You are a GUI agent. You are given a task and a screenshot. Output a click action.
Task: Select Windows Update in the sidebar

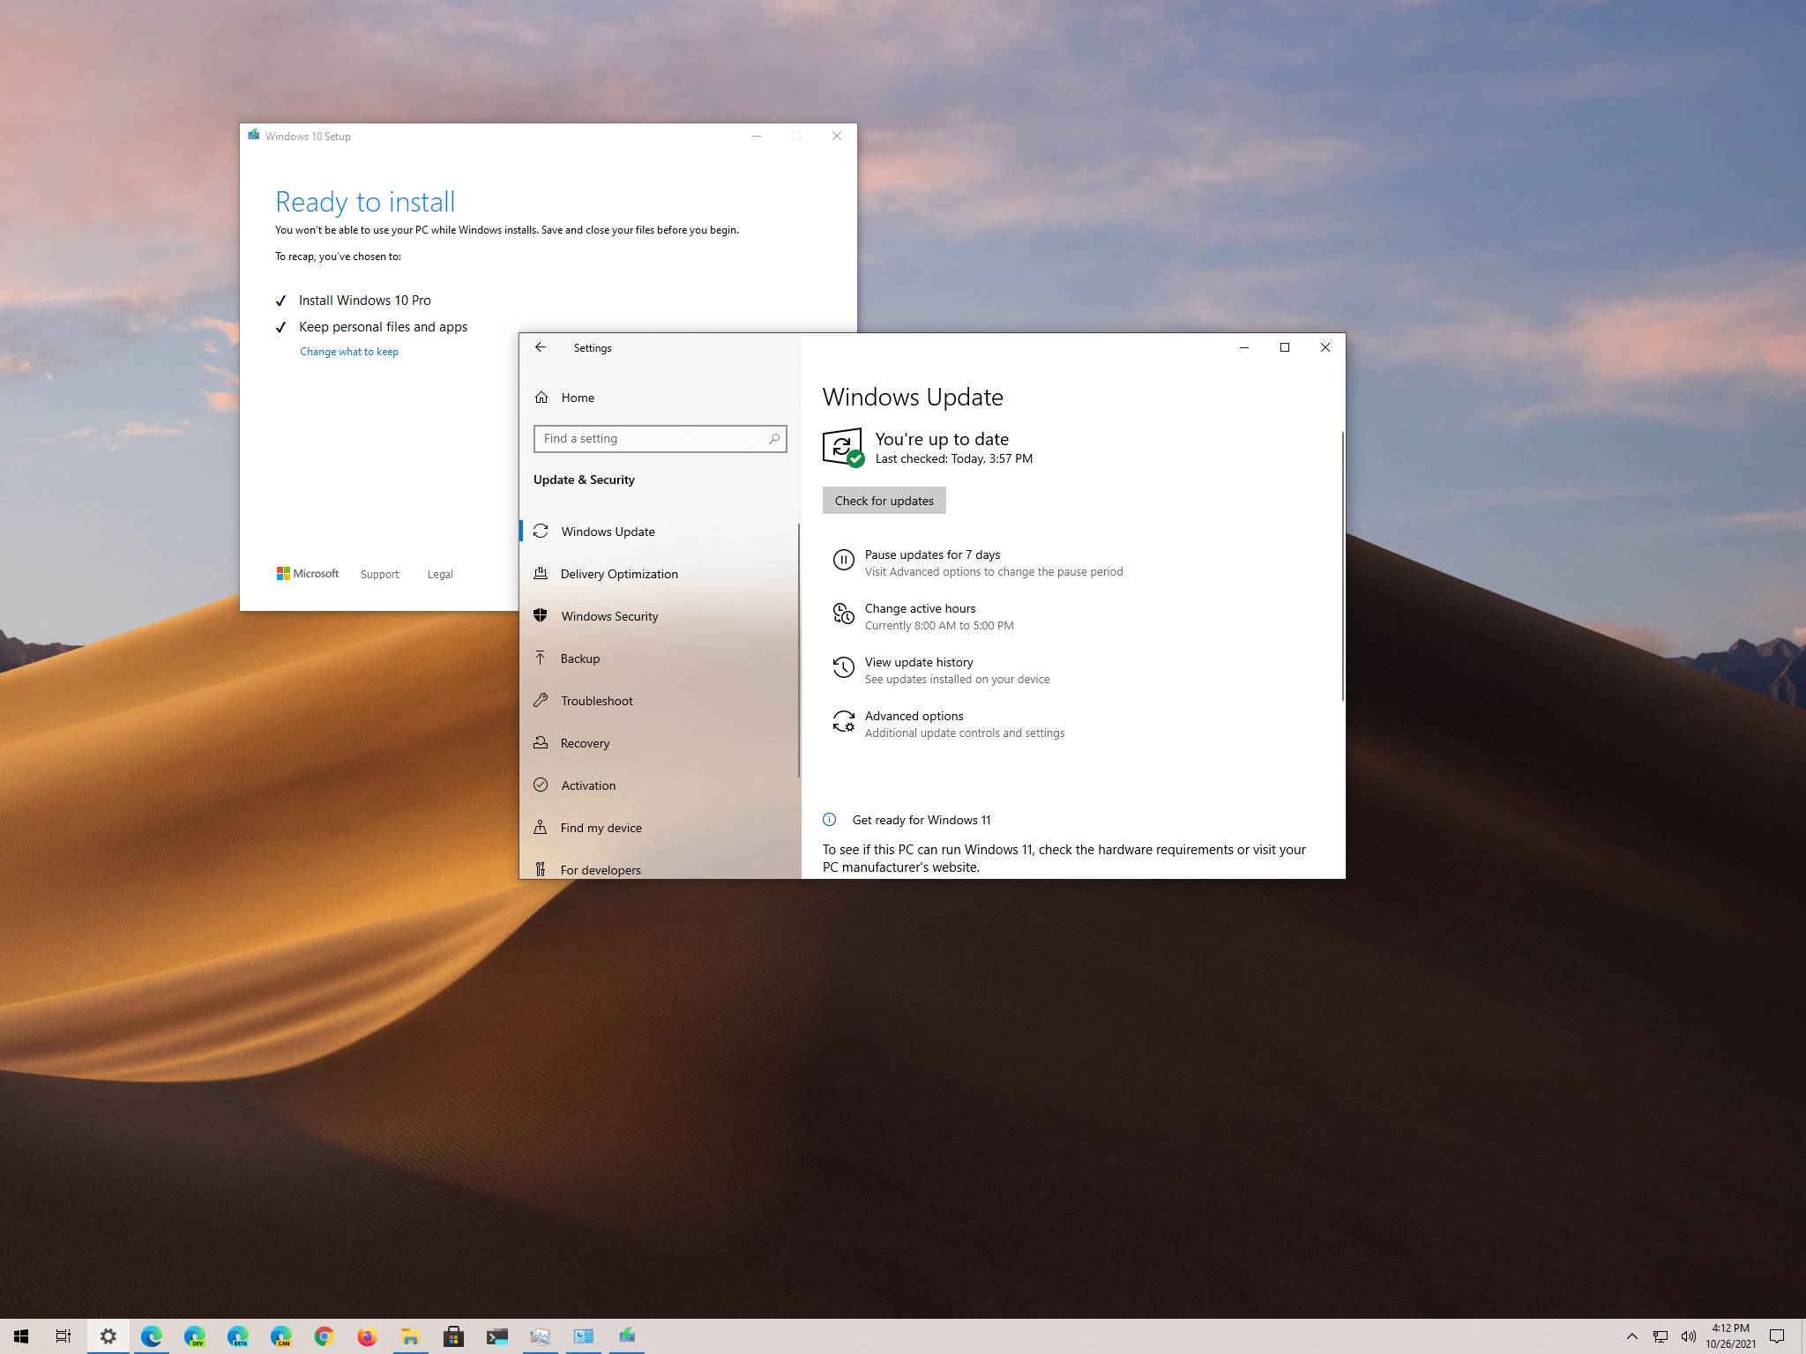click(x=659, y=532)
